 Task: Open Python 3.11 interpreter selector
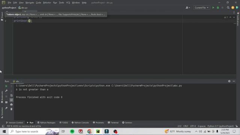pos(220,126)
